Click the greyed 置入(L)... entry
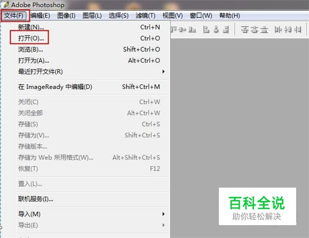This screenshot has width=309, height=238. click(93, 184)
